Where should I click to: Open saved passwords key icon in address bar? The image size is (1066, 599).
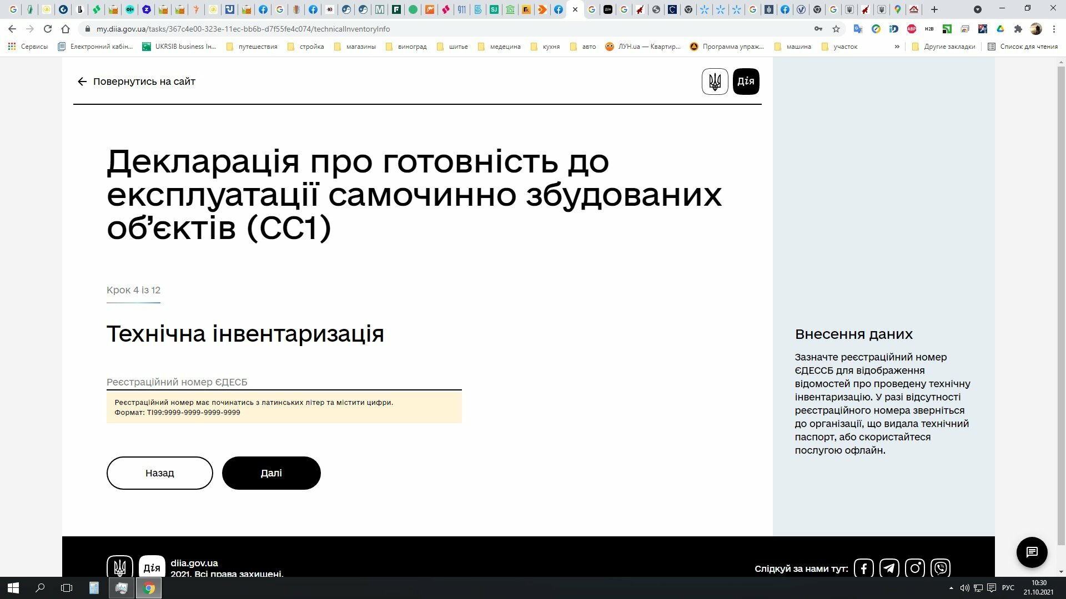tap(818, 29)
